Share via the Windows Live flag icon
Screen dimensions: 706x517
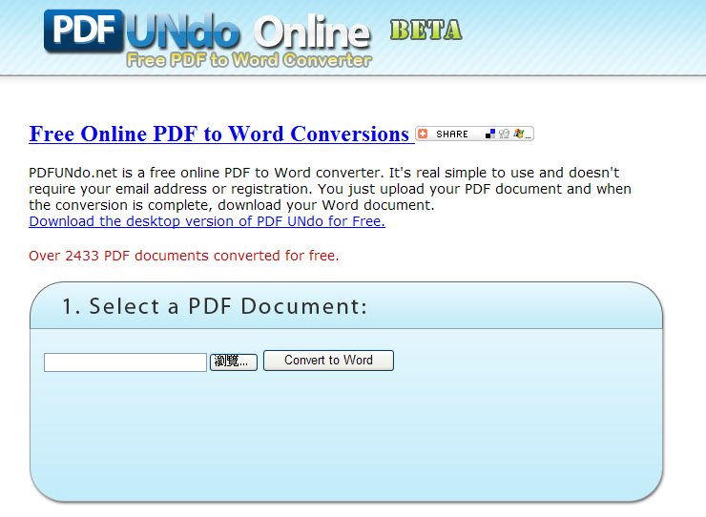click(518, 134)
